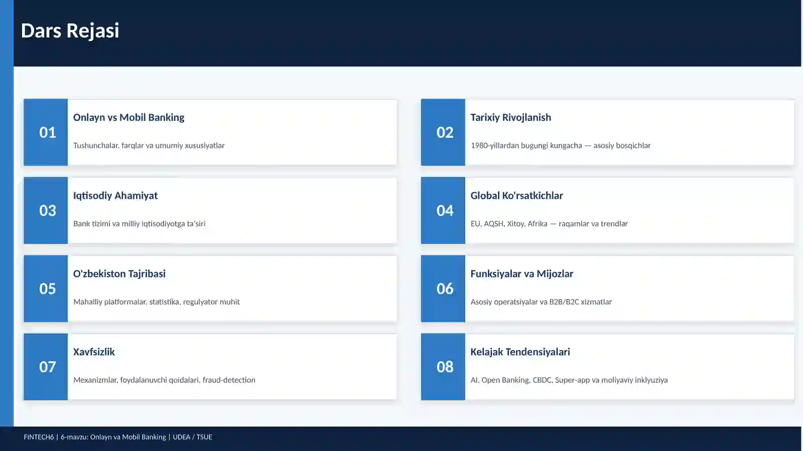The image size is (803, 451).
Task: Select the 'Tarixiy Rivojlanish' heading
Action: (511, 117)
